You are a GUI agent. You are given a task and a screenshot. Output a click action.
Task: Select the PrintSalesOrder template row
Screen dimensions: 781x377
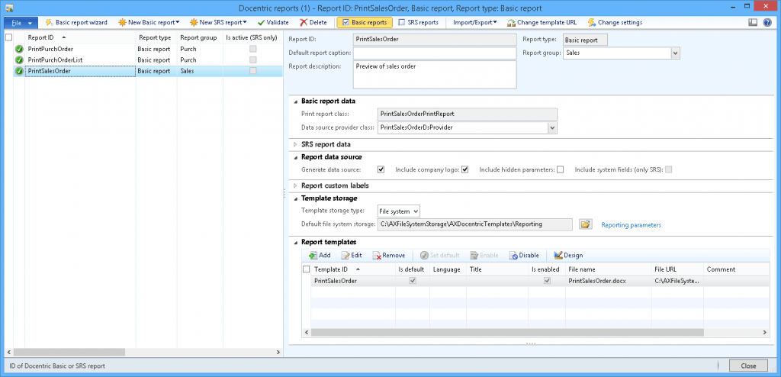[535, 281]
